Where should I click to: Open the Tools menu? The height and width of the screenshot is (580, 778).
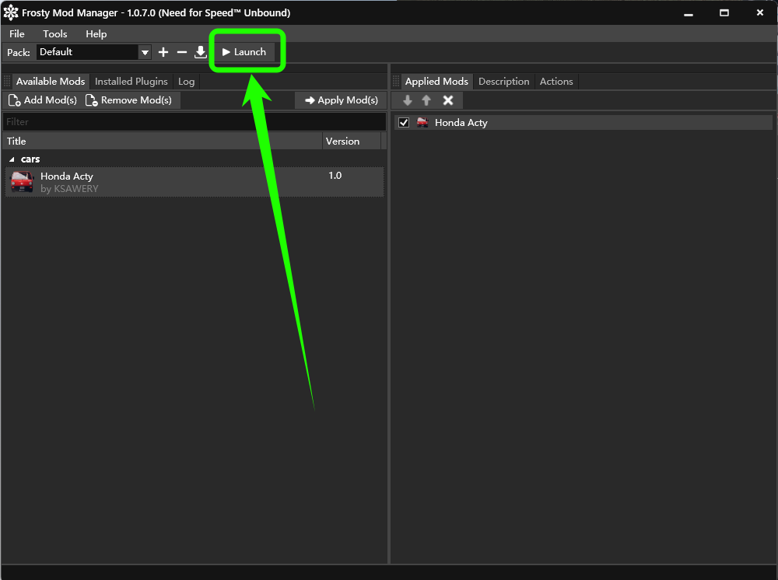pos(55,33)
